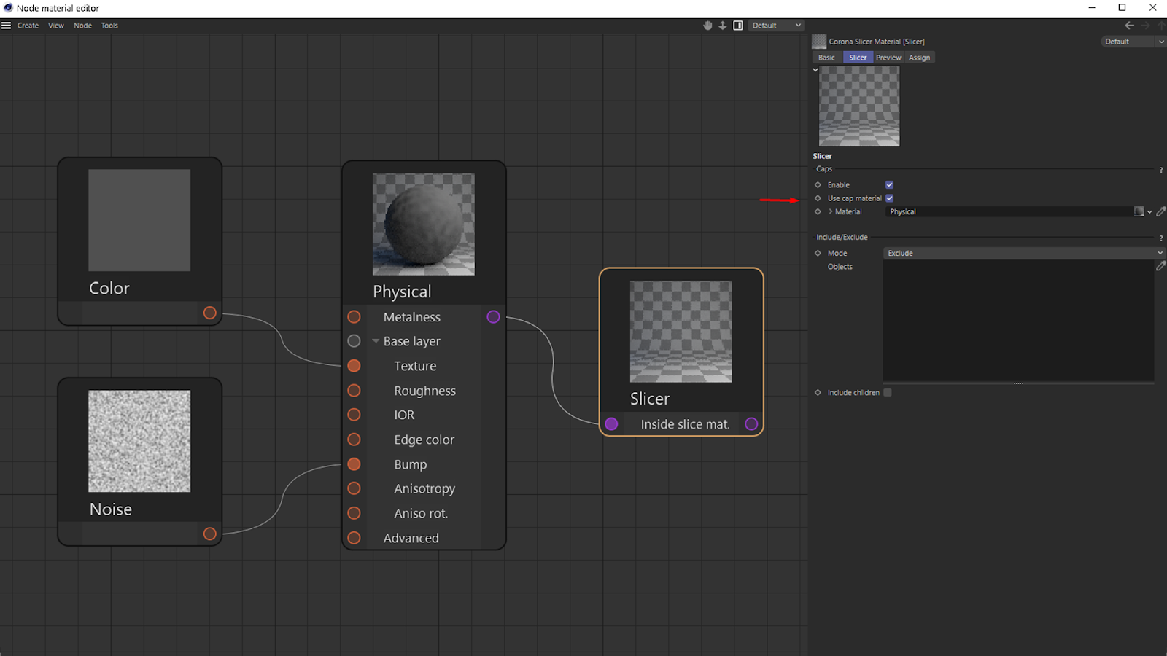Select the pan hand tool icon
The height and width of the screenshot is (656, 1167).
tap(707, 26)
